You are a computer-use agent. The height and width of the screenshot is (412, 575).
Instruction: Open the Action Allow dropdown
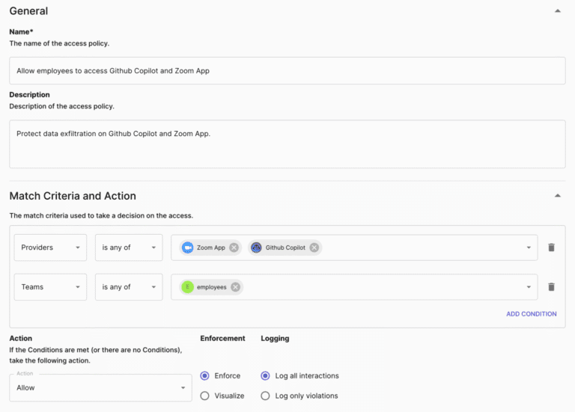click(x=100, y=387)
